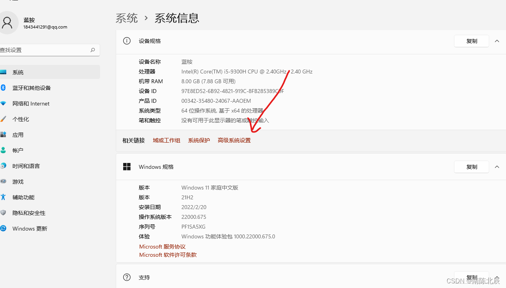
Task: Click the device ID value 97E8ED52
Action: tap(233, 91)
